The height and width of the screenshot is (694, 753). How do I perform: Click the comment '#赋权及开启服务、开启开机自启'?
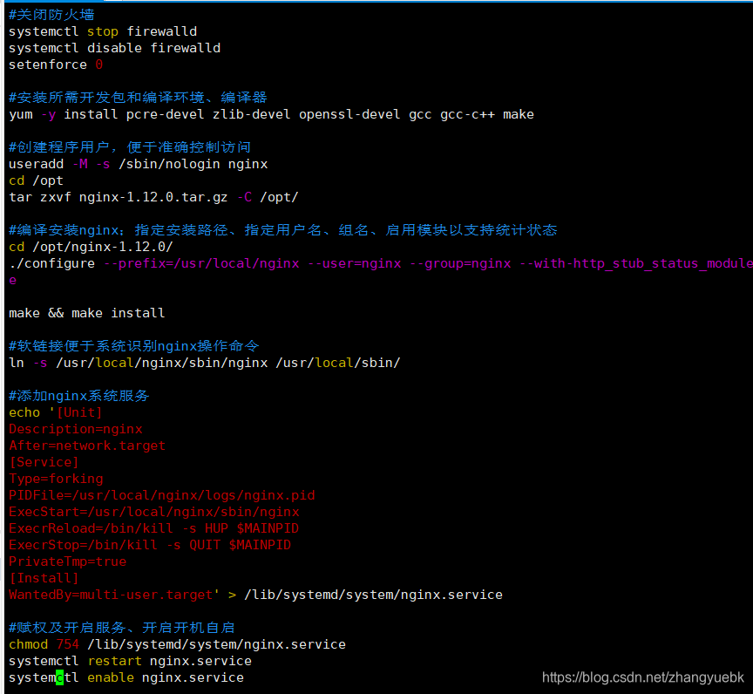(122, 629)
